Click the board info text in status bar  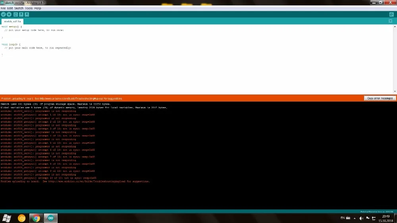[377, 211]
